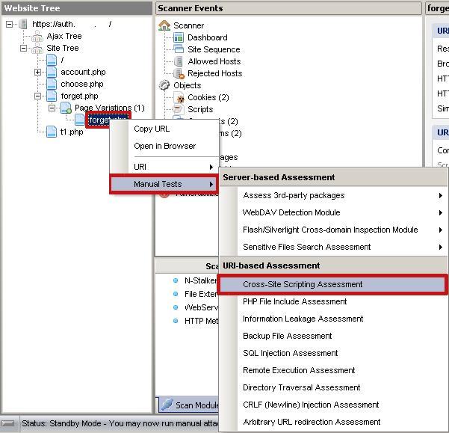Viewport: 449px width, 433px height.
Task: Run SQL Injection Assessment
Action: click(333, 353)
